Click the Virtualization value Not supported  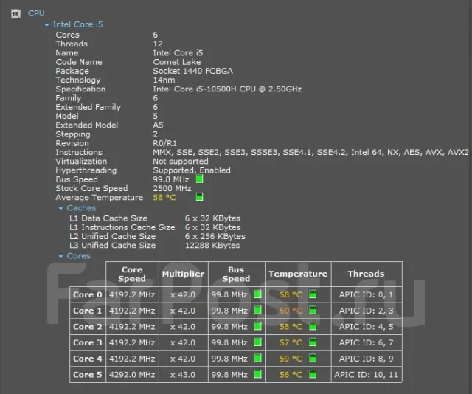pyautogui.click(x=180, y=162)
